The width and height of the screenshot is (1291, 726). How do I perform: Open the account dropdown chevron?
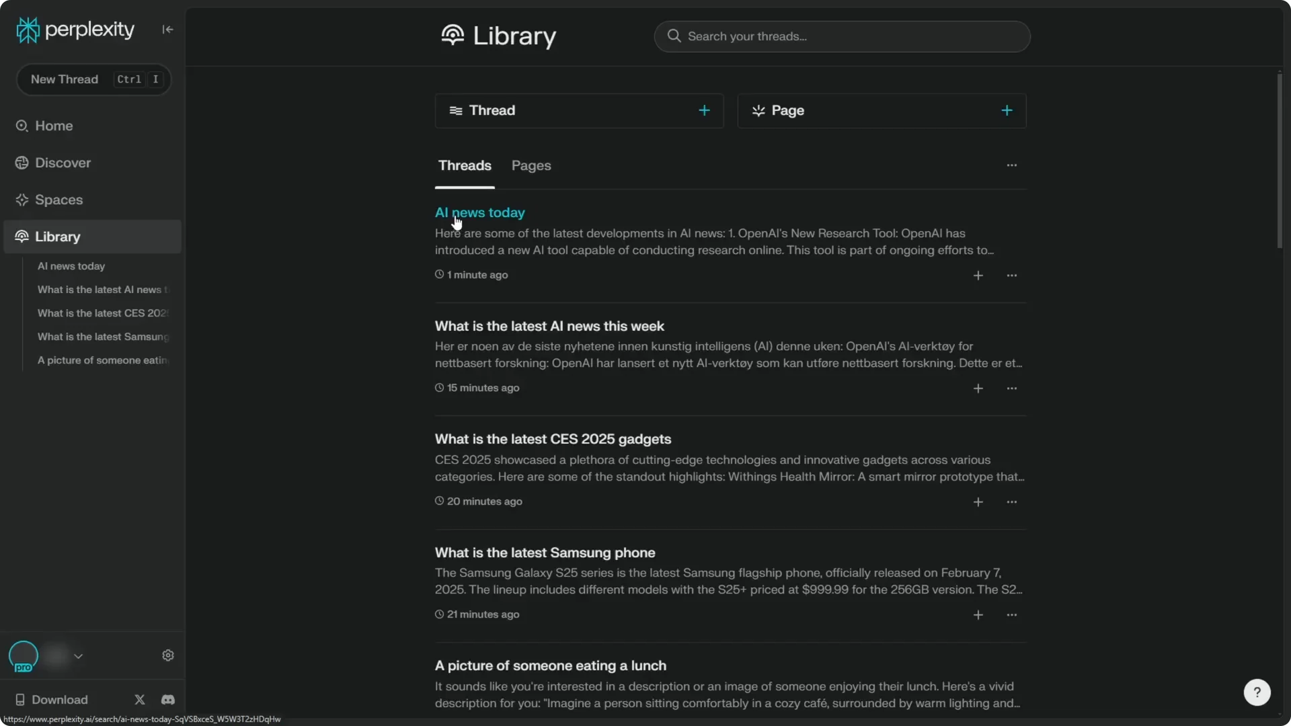(79, 656)
